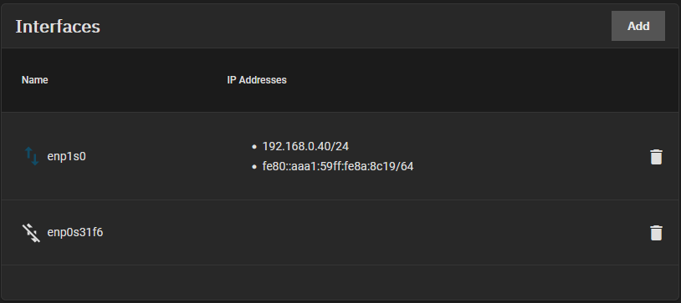Screen dimensions: 681x303
Task: Select the 192.168.0.40/24 address entry
Action: point(305,147)
